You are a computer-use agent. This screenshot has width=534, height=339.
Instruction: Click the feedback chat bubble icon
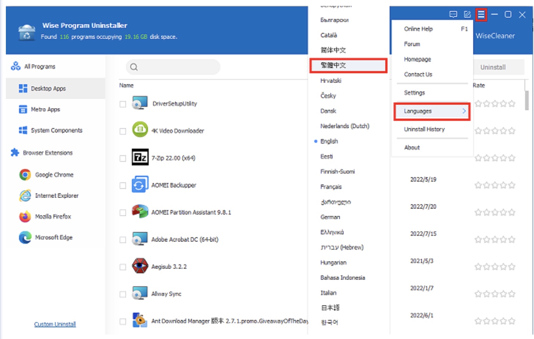pos(453,14)
